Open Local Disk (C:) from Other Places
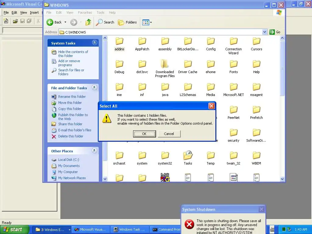The image size is (312, 234). 69,160
